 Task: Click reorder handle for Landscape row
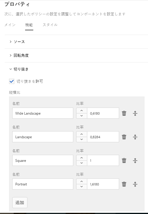pyautogui.click(x=135, y=137)
